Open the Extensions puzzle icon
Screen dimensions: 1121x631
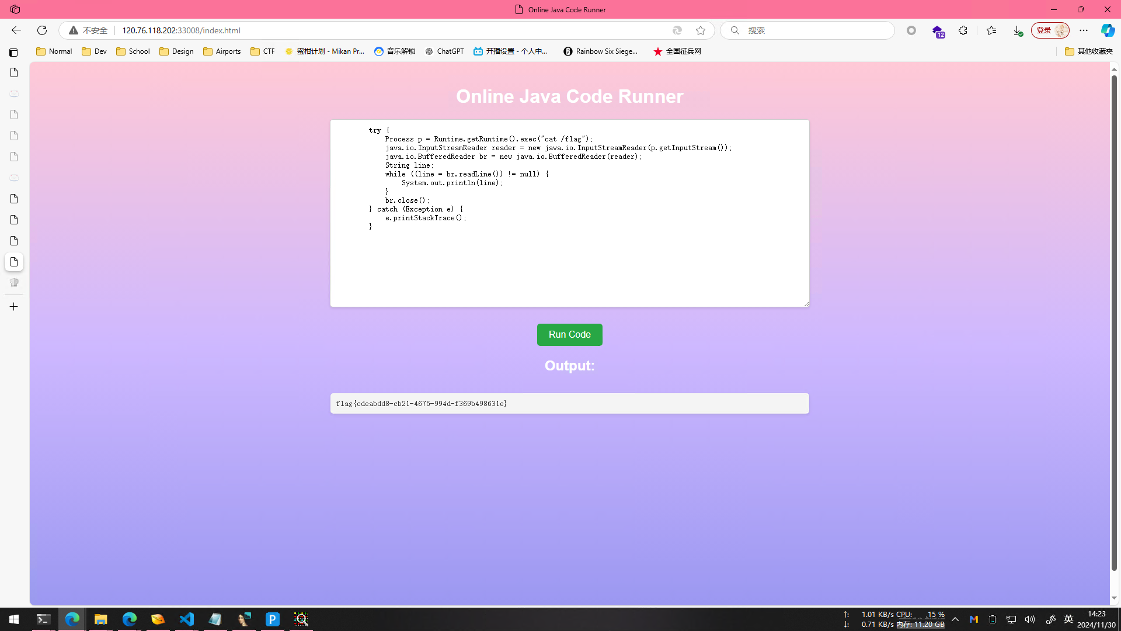(x=963, y=30)
